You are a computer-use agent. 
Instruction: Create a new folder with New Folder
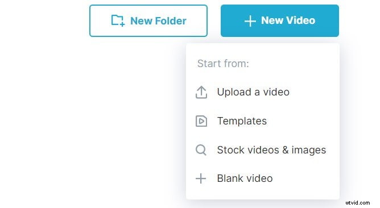(148, 21)
